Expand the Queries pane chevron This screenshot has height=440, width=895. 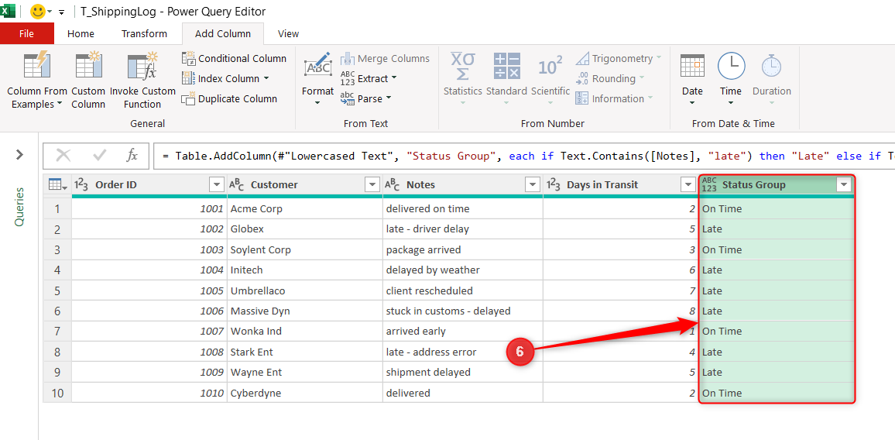click(19, 154)
